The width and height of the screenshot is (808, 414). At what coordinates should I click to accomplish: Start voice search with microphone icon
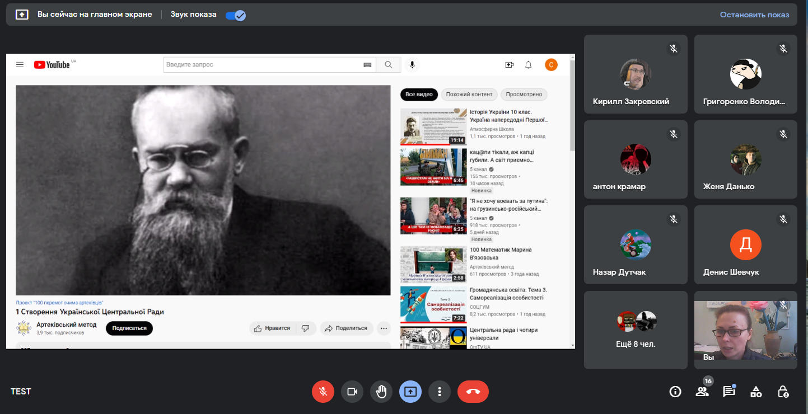[x=412, y=65]
